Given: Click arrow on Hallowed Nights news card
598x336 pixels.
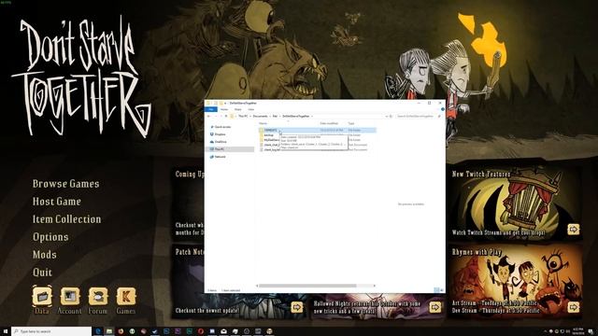Looking at the screenshot, I should (435, 307).
